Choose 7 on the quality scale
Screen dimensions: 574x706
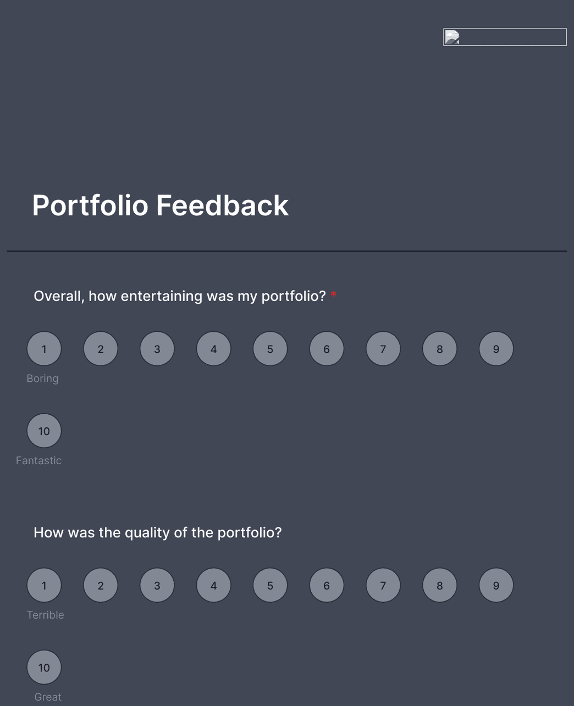[x=383, y=585]
